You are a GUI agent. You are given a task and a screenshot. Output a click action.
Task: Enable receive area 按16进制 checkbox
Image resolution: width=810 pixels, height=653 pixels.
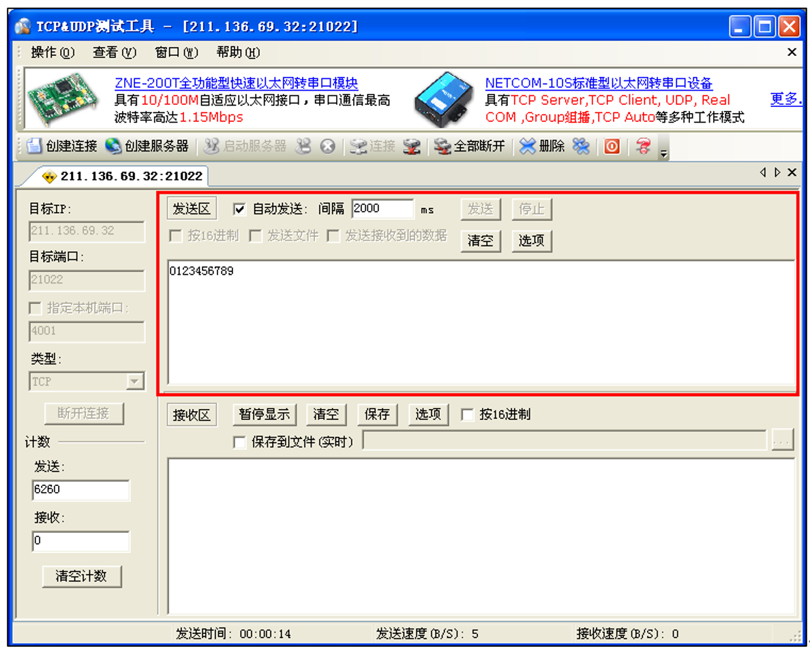click(x=468, y=415)
